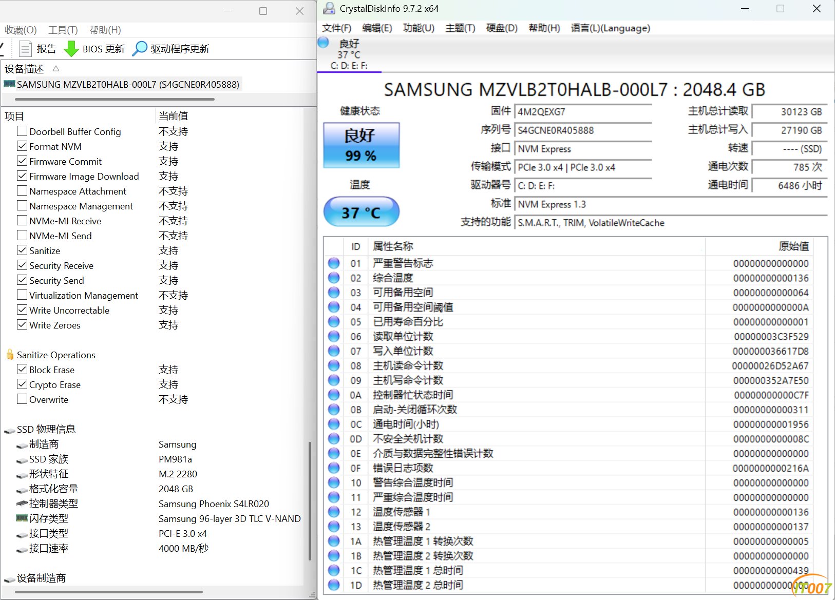
Task: Click the 固件 field showing 4M2QEXG7
Action: click(x=583, y=112)
